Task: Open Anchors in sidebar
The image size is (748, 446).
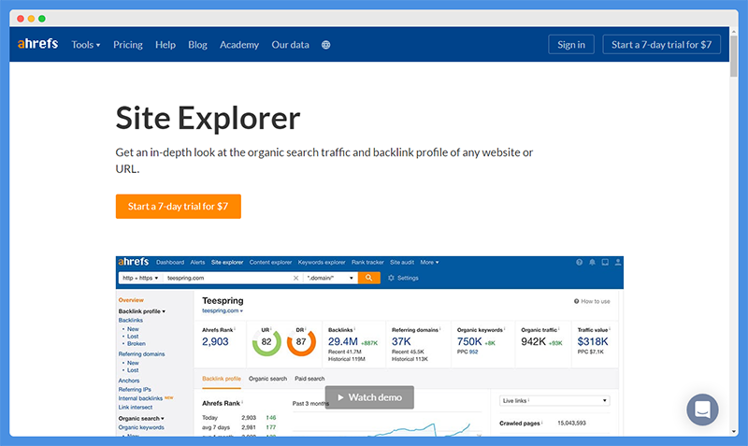Action: 129,381
